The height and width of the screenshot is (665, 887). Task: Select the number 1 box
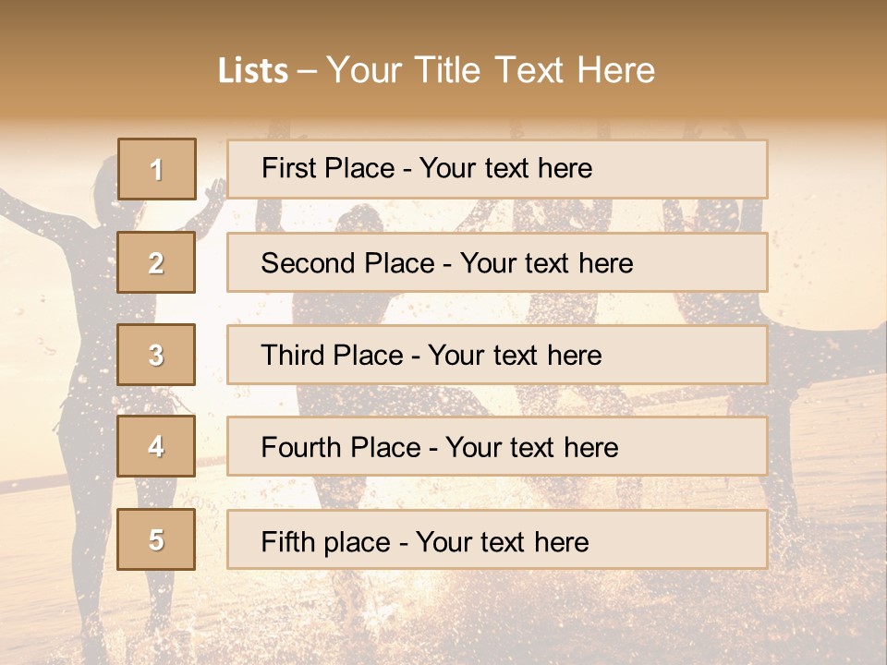coord(156,169)
